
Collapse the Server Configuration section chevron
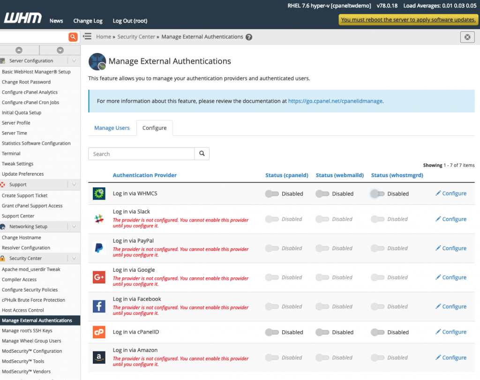[x=74, y=61]
